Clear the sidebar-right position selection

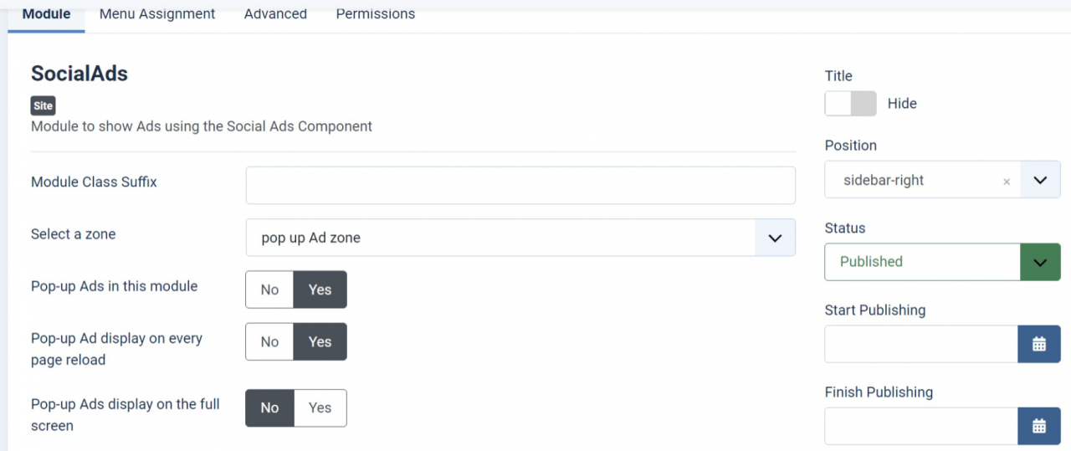[1007, 181]
